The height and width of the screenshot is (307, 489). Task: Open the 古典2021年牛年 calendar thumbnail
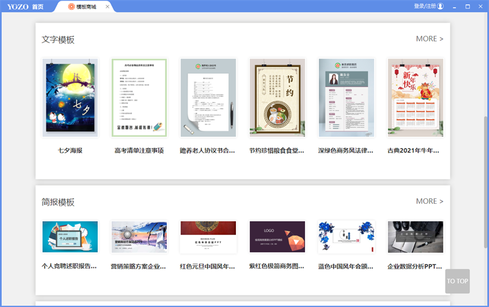coord(416,98)
